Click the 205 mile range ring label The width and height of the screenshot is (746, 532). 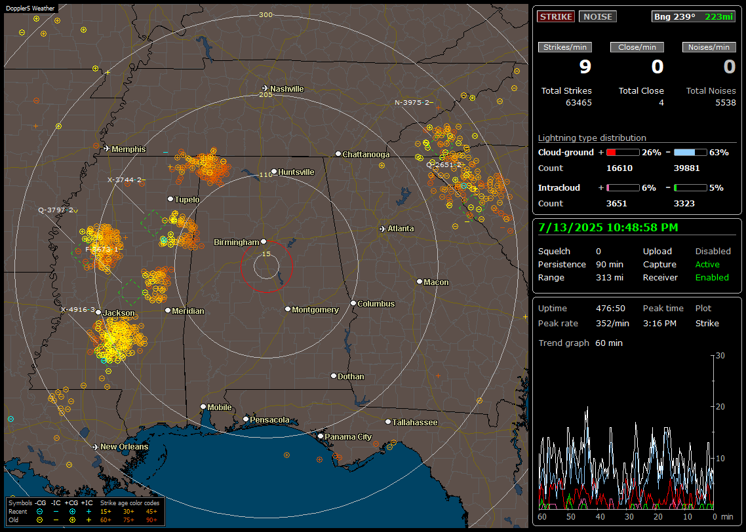pos(265,94)
